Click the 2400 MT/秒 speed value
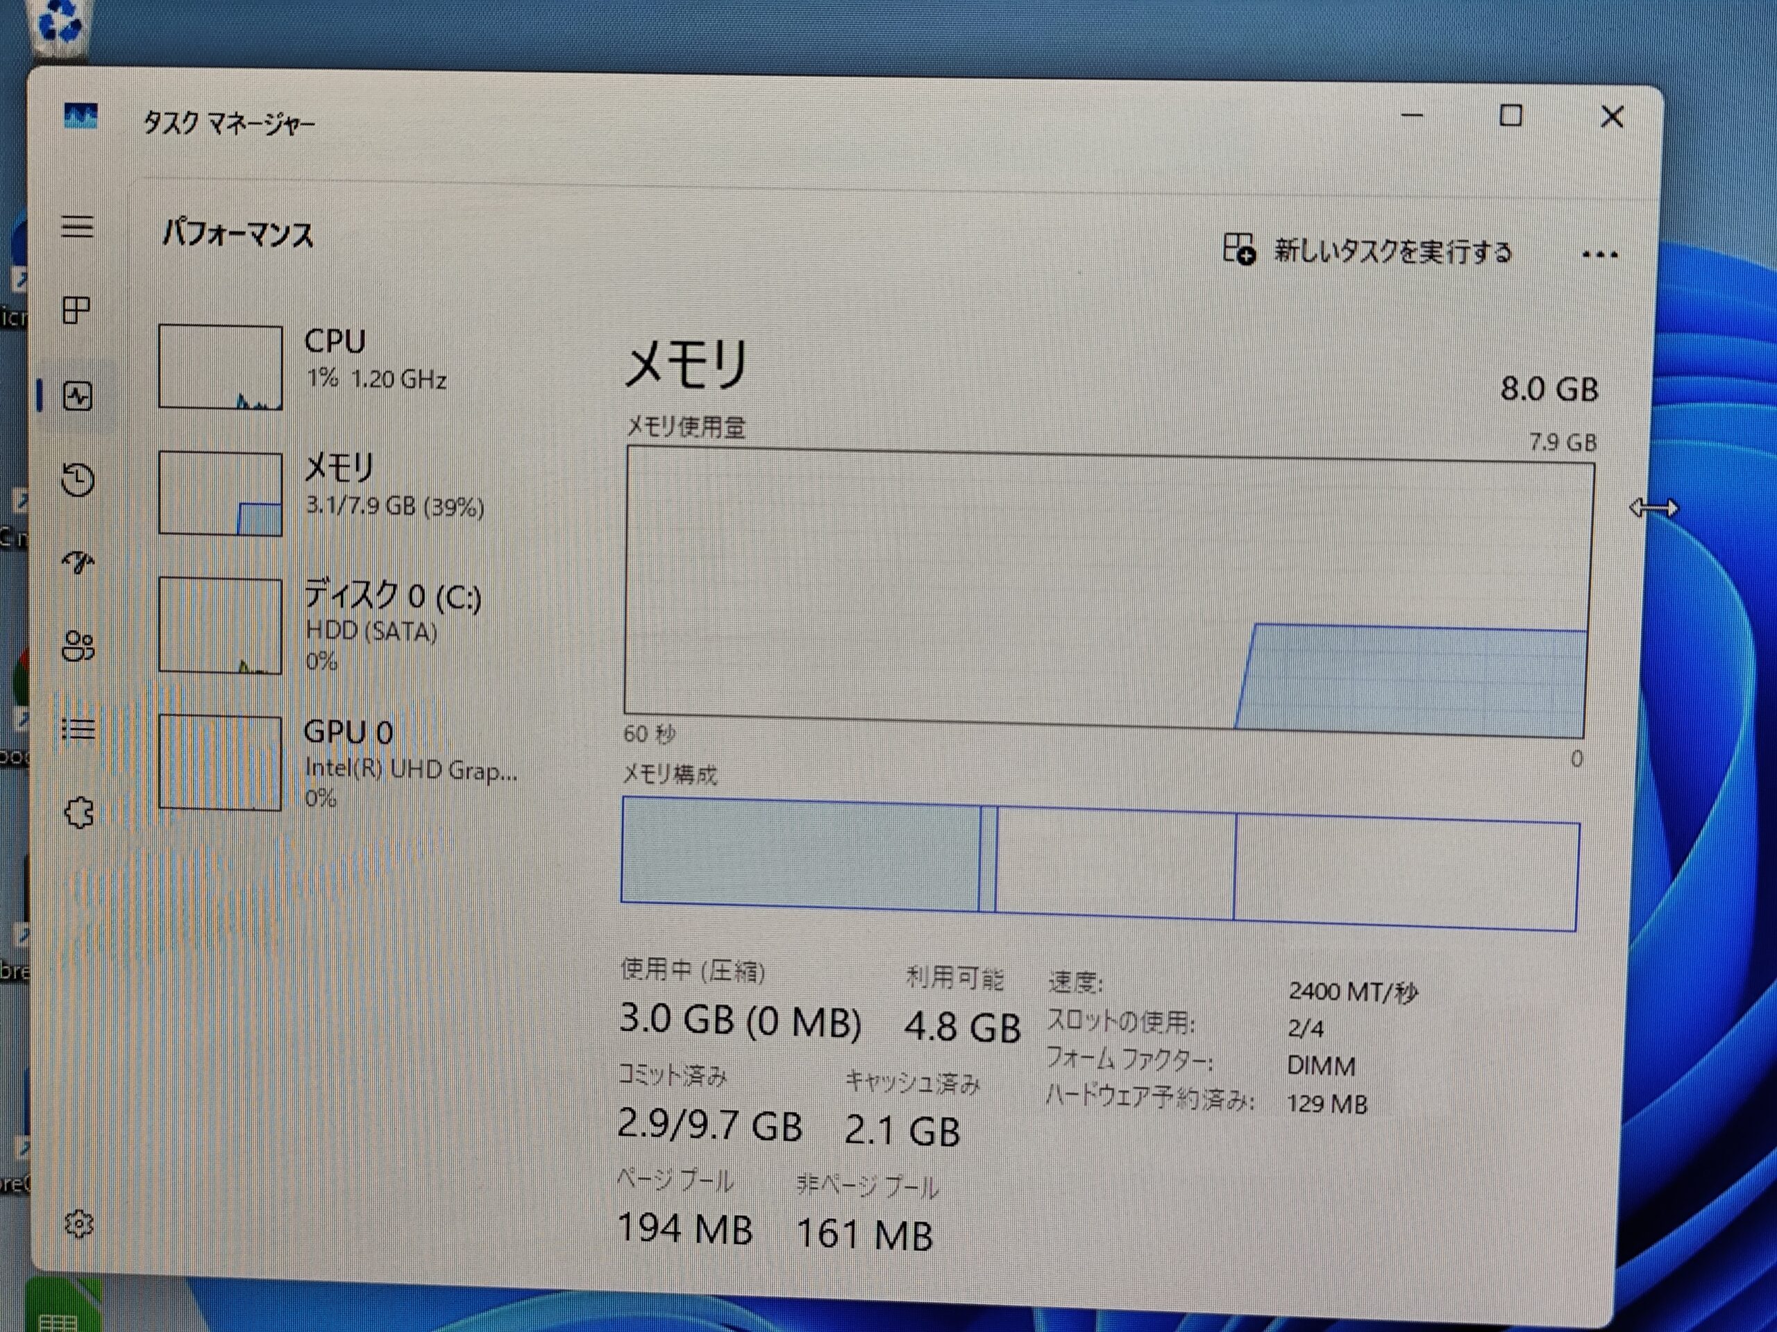This screenshot has width=1777, height=1332. tap(1353, 992)
